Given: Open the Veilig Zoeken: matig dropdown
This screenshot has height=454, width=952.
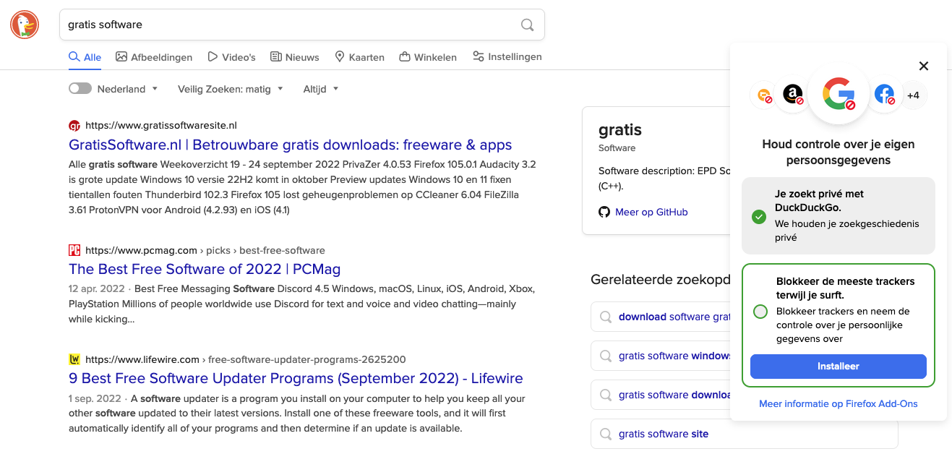Looking at the screenshot, I should coord(230,89).
